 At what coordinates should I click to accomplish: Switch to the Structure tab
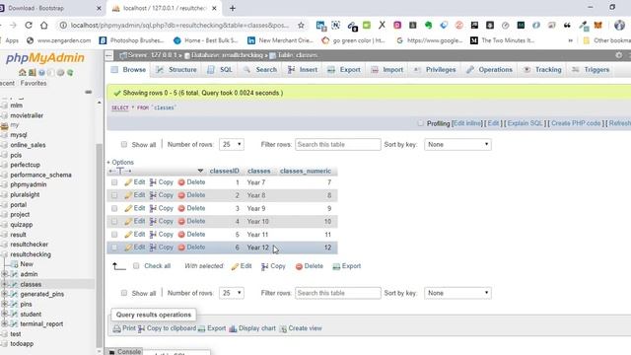pos(176,70)
